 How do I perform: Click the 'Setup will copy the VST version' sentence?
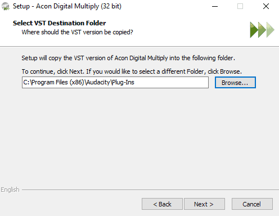point(128,58)
